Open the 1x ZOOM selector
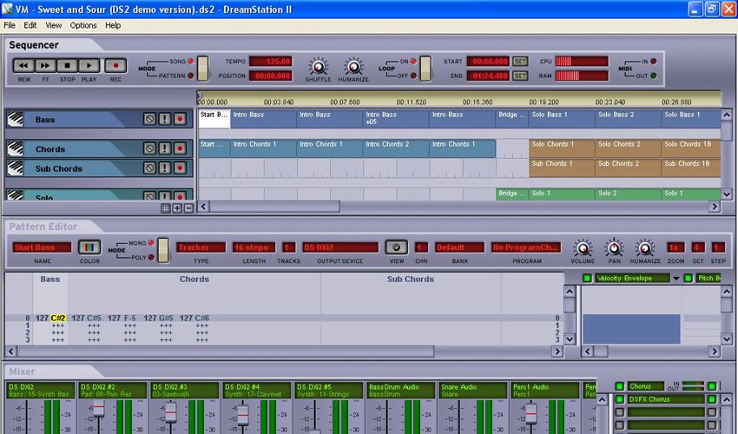Image resolution: width=738 pixels, height=434 pixels. pyautogui.click(x=675, y=247)
